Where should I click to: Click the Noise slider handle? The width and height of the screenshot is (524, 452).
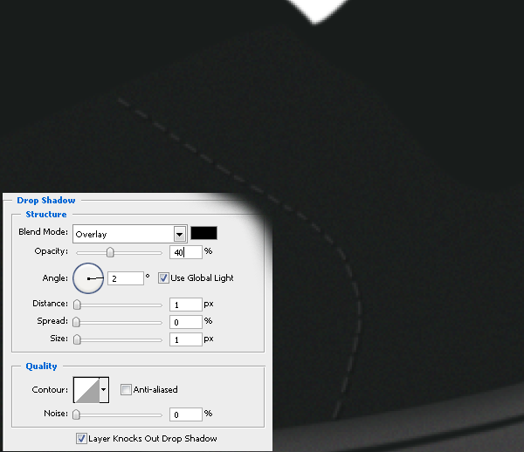point(76,414)
